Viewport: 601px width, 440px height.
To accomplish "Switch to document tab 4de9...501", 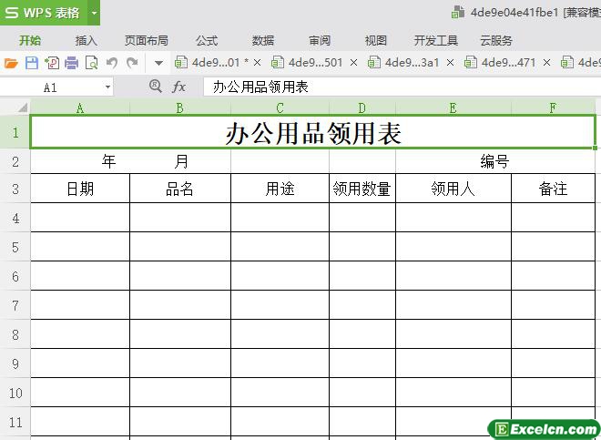I will 307,63.
